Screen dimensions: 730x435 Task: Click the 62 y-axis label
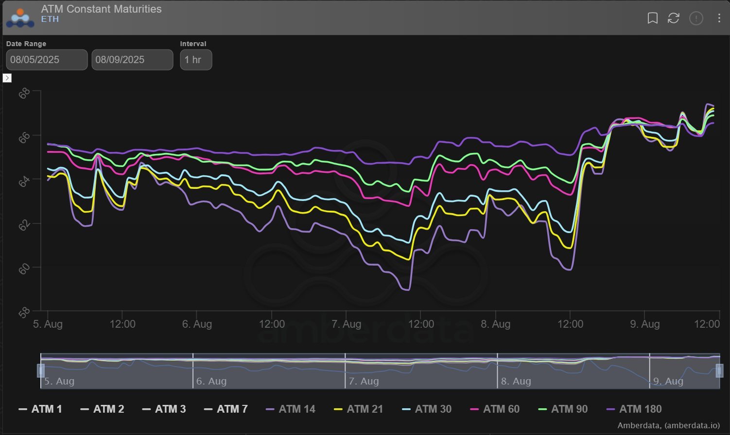[x=24, y=225]
